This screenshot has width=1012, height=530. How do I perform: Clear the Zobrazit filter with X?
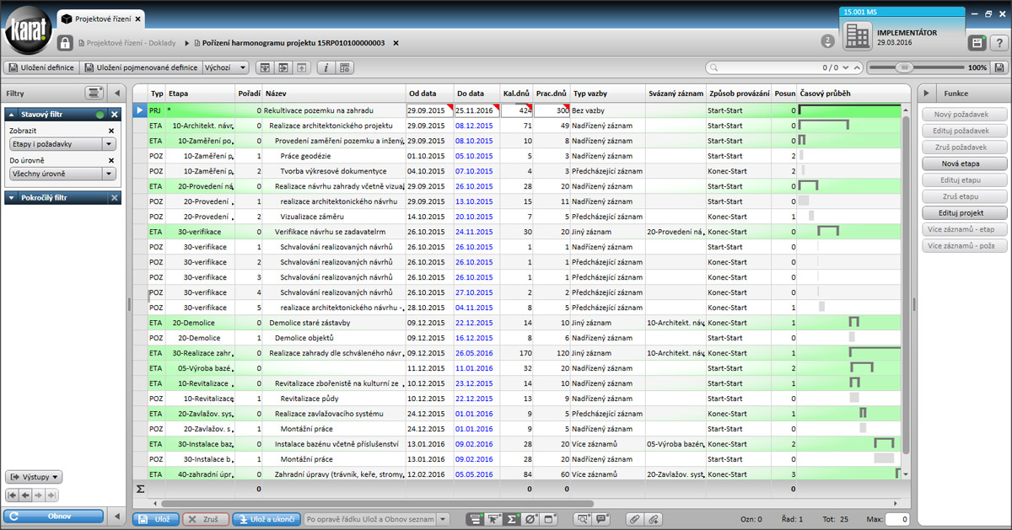click(111, 131)
